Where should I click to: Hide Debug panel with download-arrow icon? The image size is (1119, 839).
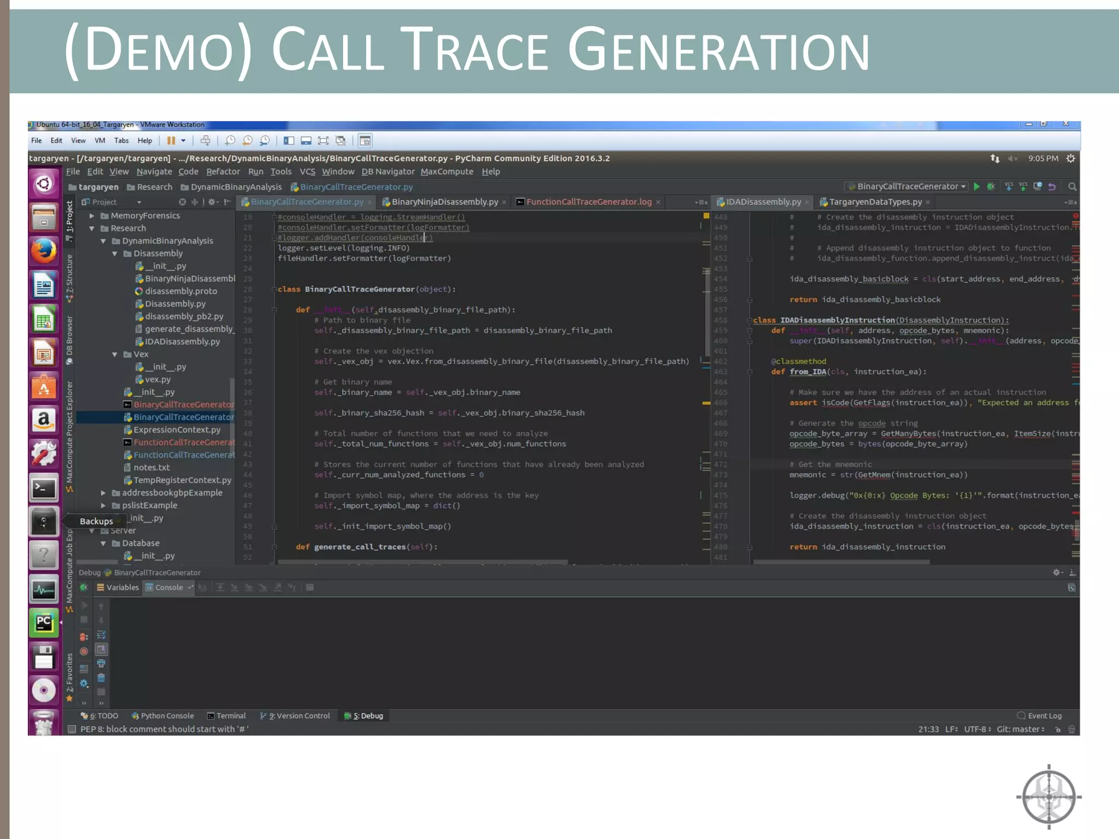click(1073, 572)
